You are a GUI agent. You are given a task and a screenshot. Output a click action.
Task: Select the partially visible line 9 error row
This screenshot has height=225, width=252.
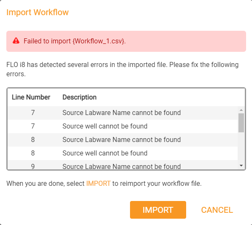click(x=123, y=165)
